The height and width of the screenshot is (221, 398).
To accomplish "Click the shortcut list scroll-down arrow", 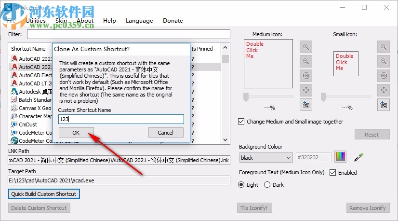I will tap(225, 139).
